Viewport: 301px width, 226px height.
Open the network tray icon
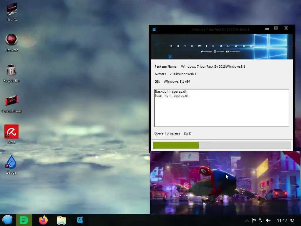tap(261, 220)
